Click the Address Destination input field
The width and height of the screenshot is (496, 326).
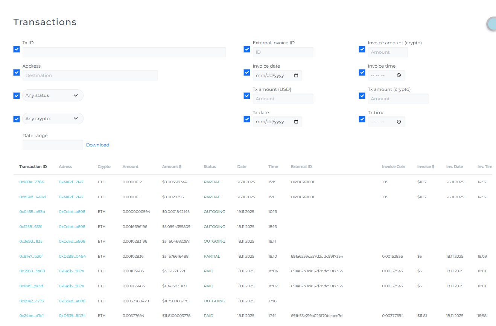coord(90,75)
